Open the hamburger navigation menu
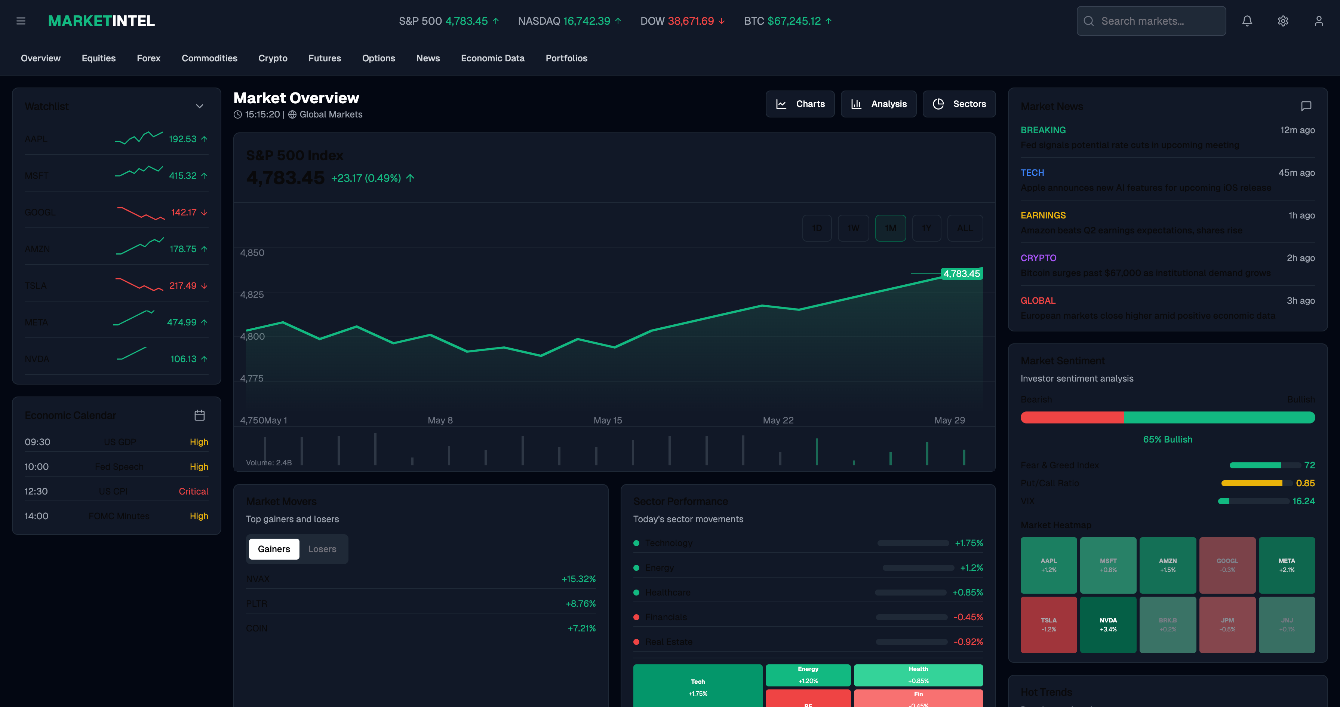1340x707 pixels. coord(21,21)
